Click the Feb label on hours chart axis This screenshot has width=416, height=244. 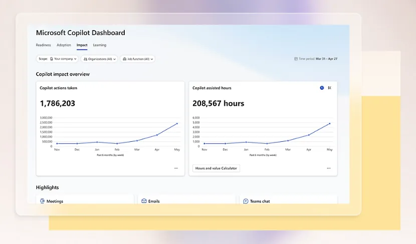[x=267, y=150]
